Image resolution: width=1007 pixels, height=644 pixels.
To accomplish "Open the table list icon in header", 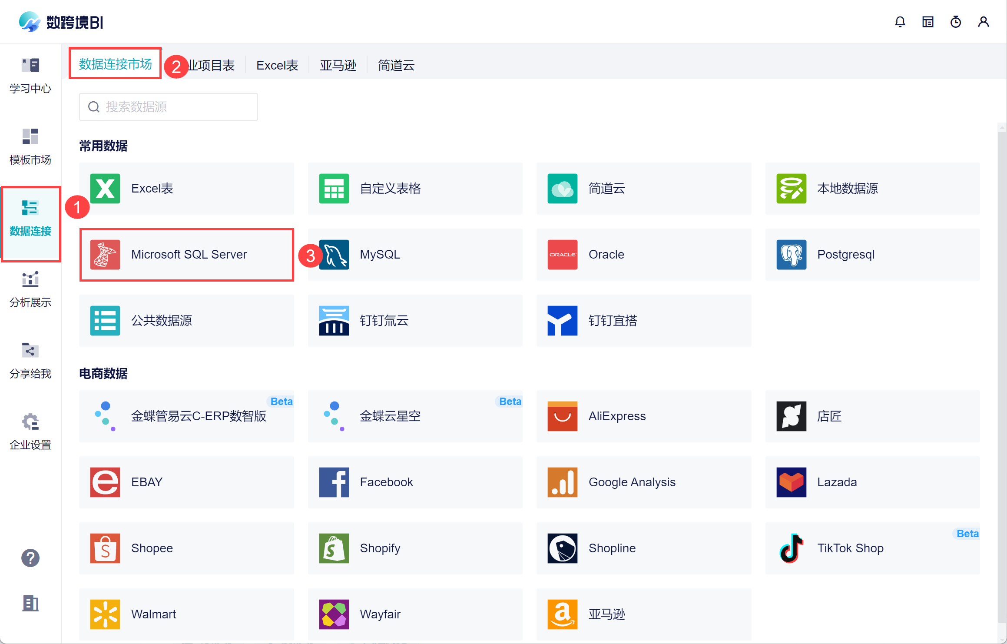I will 927,22.
